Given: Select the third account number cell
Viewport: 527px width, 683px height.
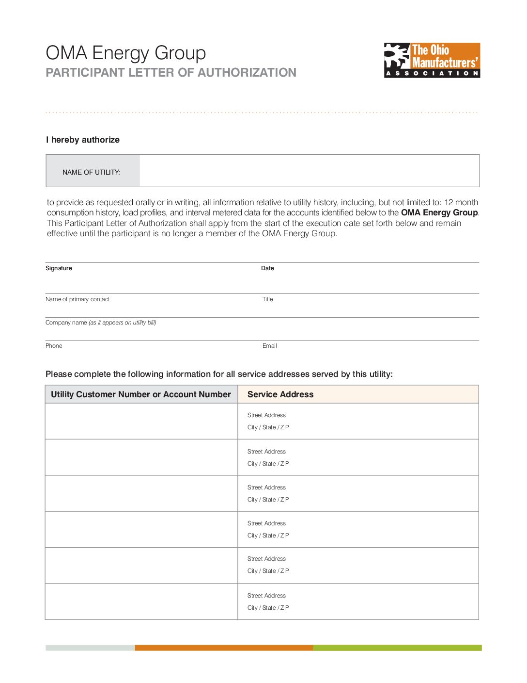Looking at the screenshot, I should [x=141, y=493].
